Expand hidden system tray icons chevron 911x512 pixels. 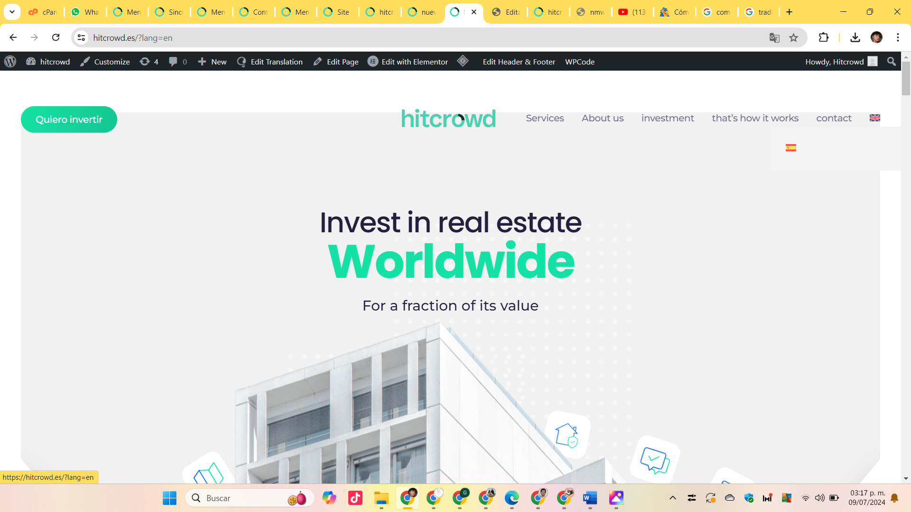coord(672,498)
